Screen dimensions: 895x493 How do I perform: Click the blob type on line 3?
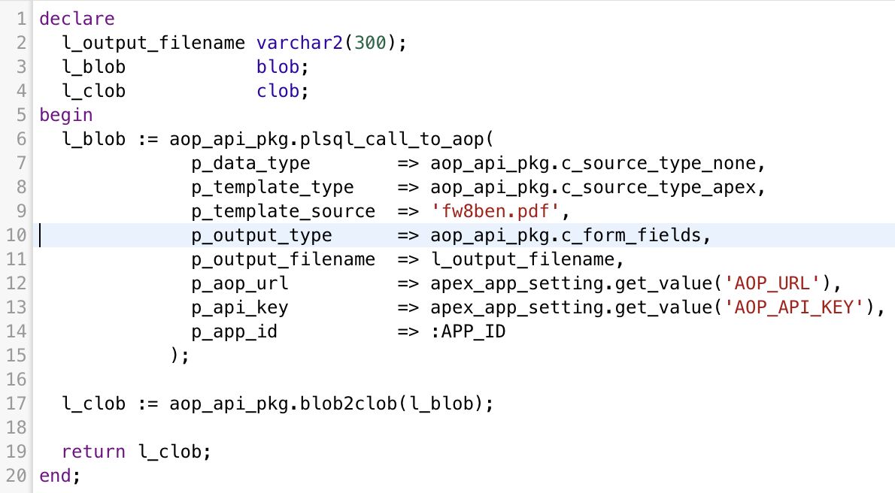[x=278, y=67]
